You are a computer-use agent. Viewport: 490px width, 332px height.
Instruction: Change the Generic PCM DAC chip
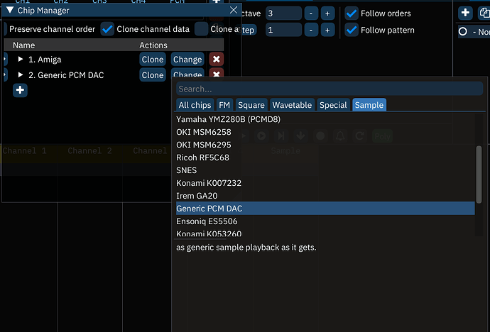[187, 72]
